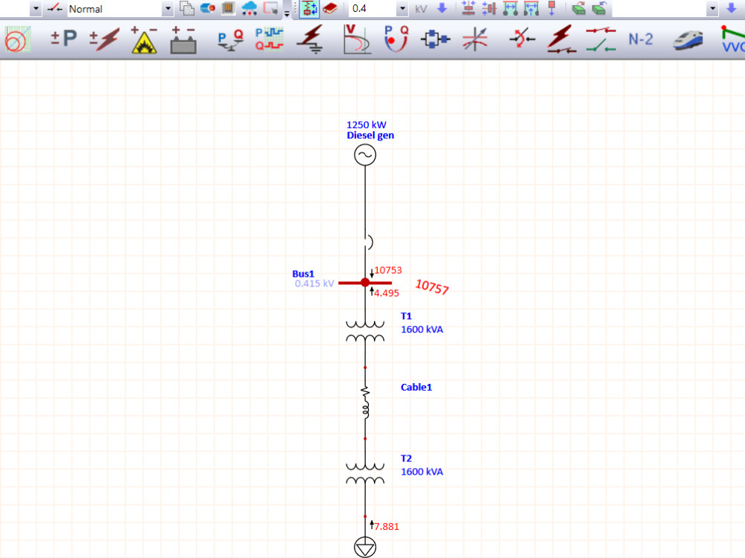Expand the 0.4 value dropdown list
This screenshot has width=745, height=558.
pyautogui.click(x=402, y=9)
